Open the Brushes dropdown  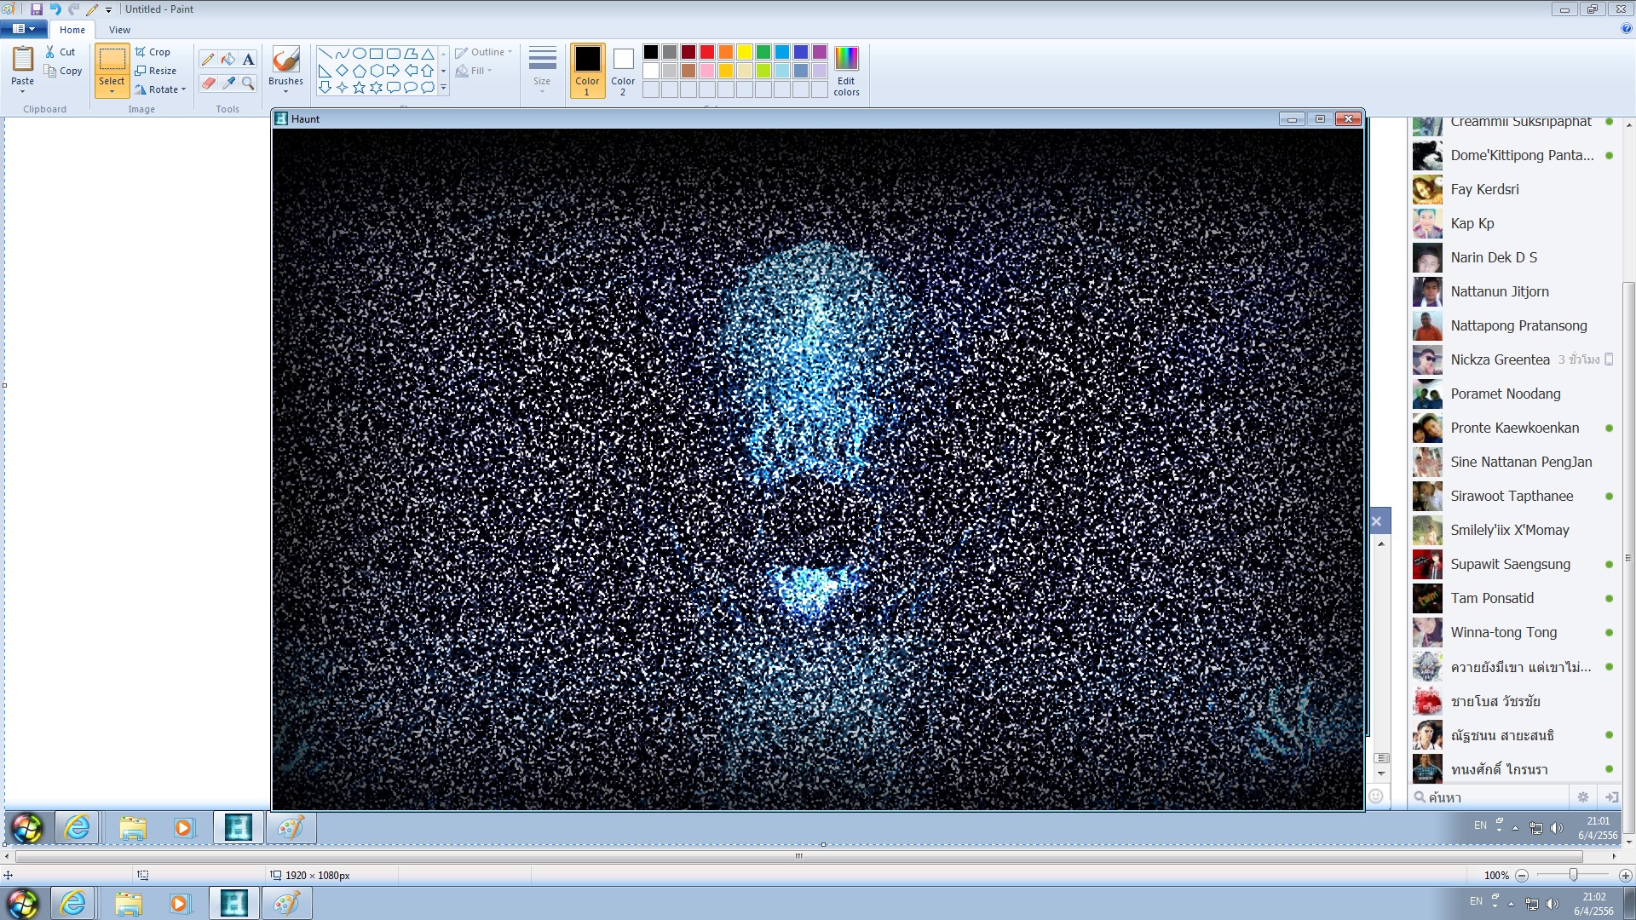[285, 90]
